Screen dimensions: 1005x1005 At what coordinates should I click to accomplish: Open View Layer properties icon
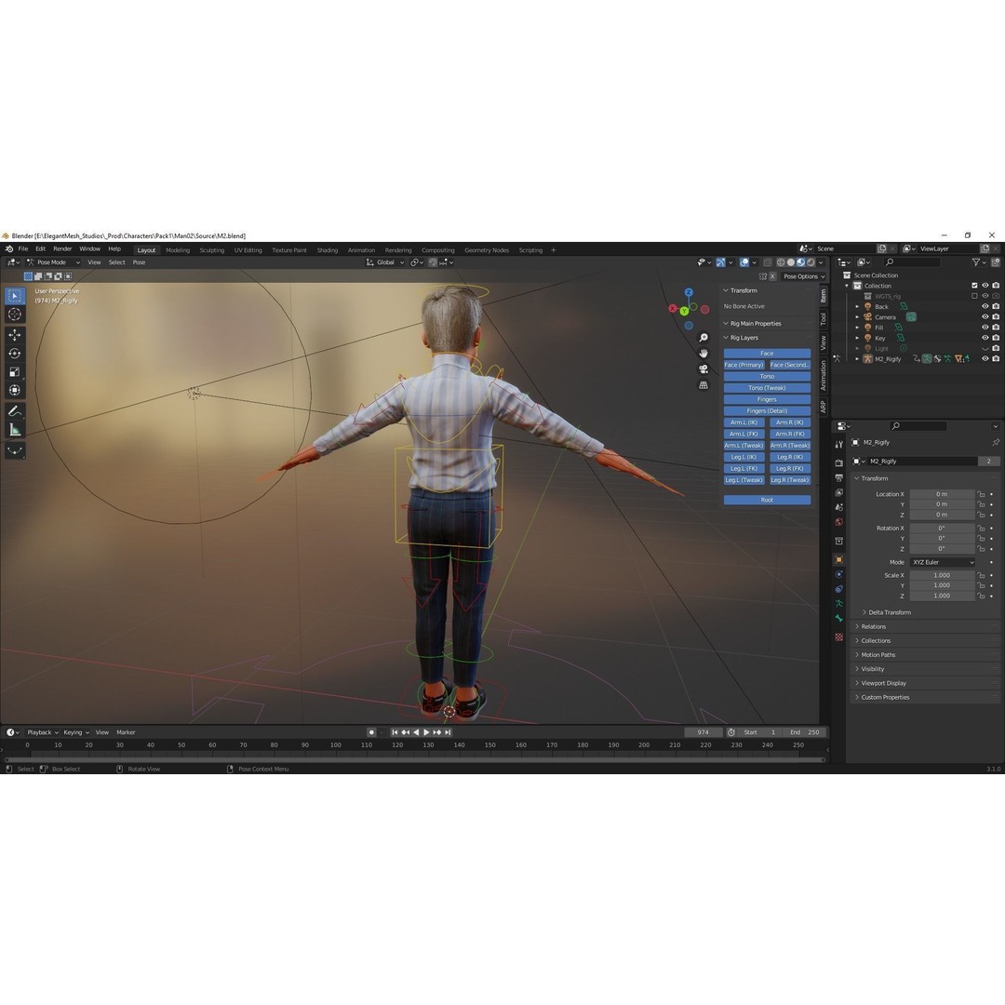[x=839, y=492]
